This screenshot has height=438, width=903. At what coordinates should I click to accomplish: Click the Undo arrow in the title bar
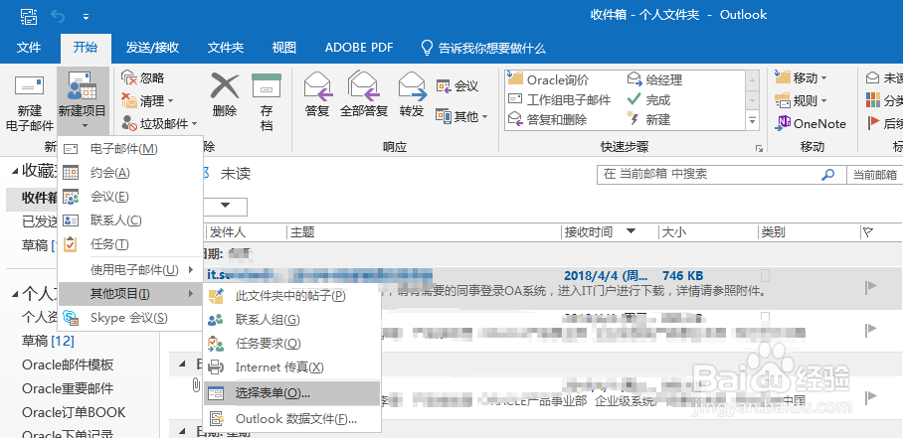tap(58, 16)
